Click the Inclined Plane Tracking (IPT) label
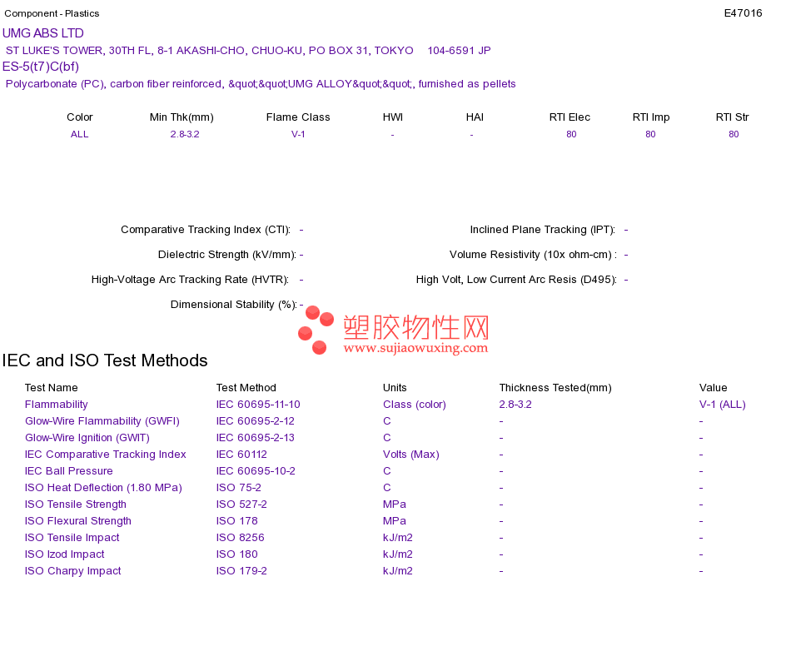791x666 pixels. (542, 230)
